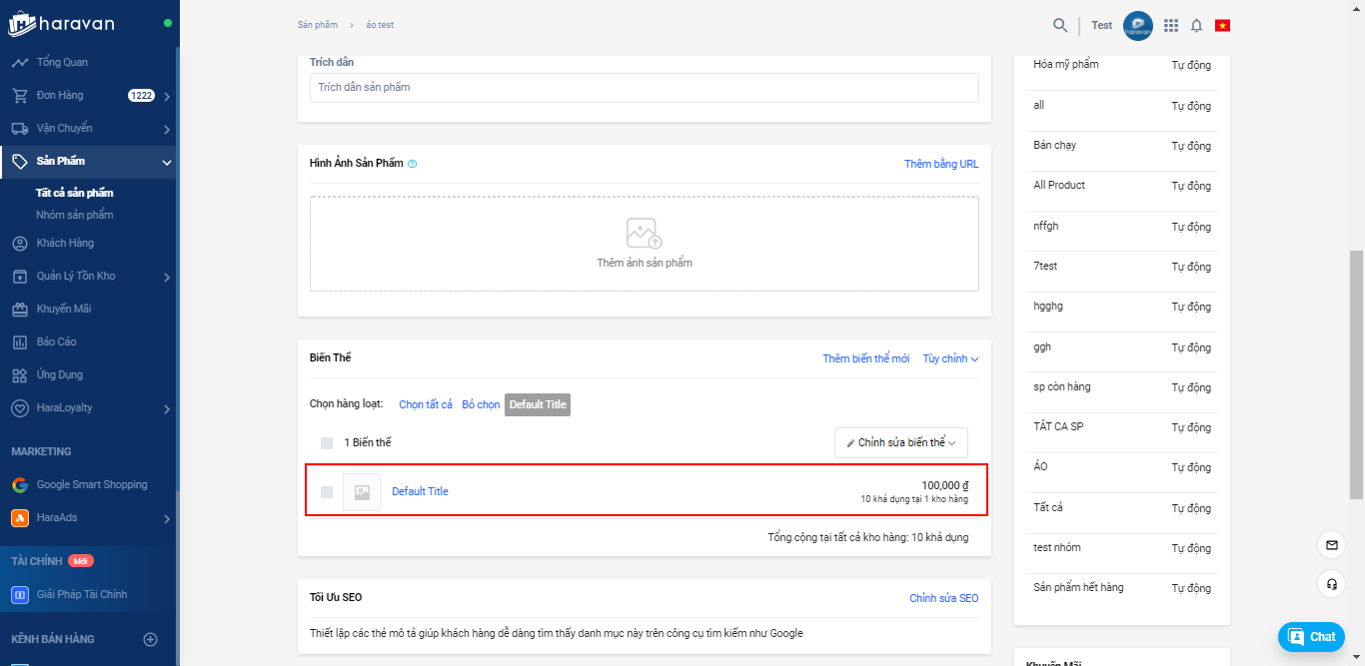1365x666 pixels.
Task: Check the '1 Biến thể' select-all checkbox
Action: pyautogui.click(x=327, y=442)
